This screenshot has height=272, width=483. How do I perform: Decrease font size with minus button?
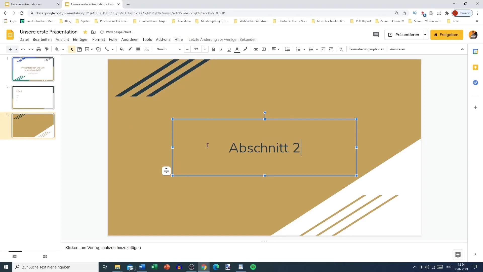coord(187,49)
